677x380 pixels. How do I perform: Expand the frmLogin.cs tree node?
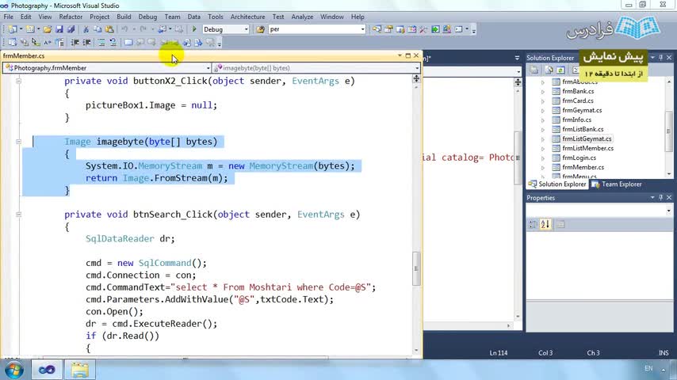[x=543, y=158]
